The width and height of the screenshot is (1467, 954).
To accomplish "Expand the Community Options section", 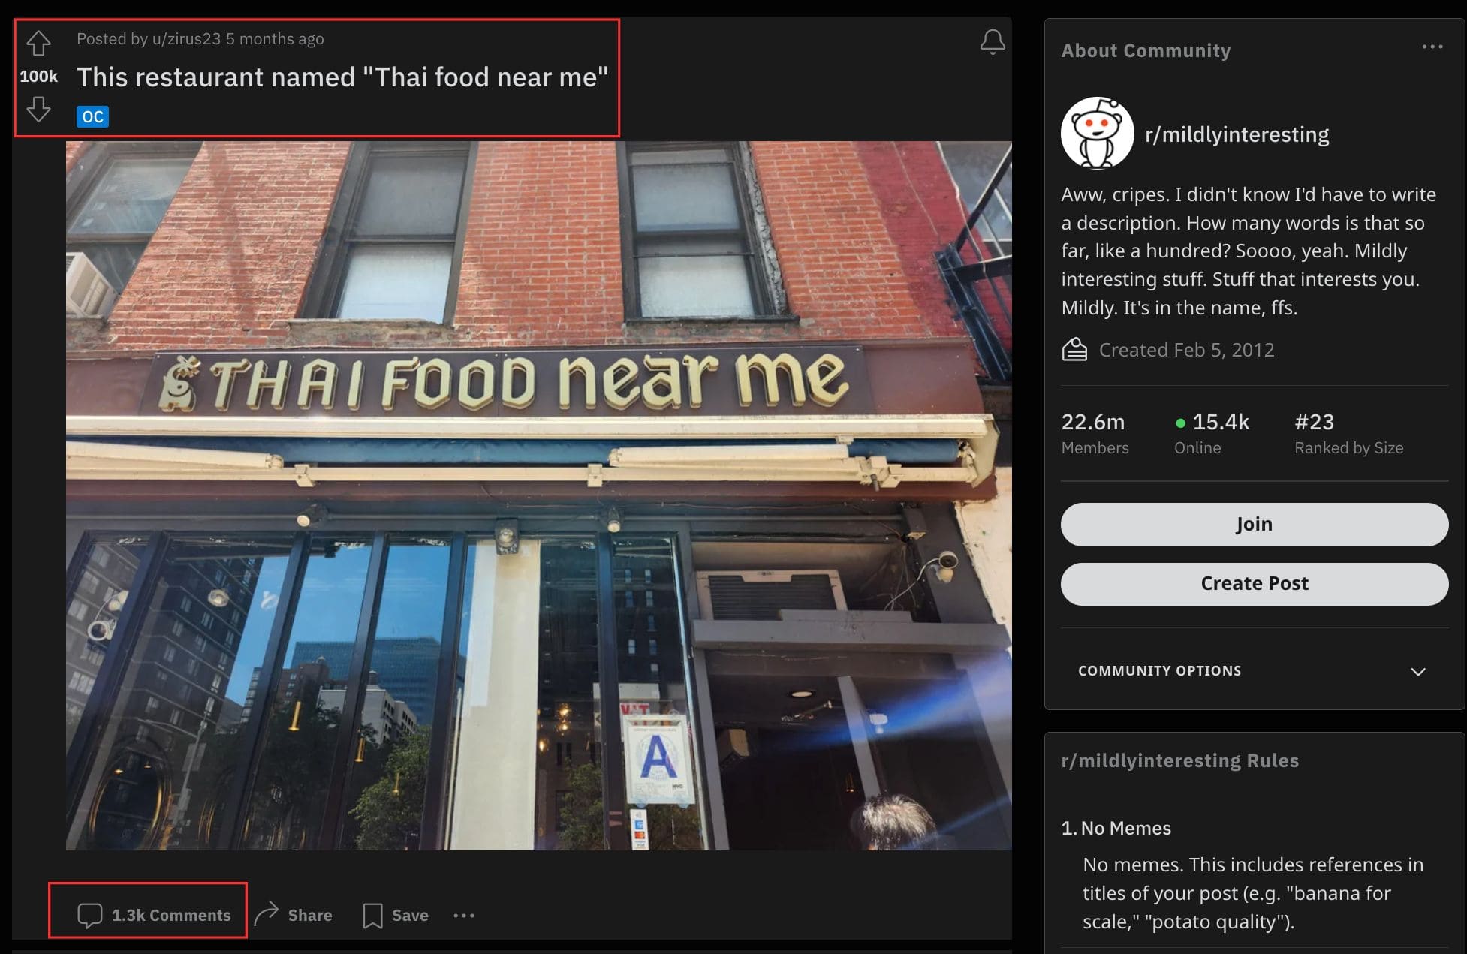I will 1254,671.
